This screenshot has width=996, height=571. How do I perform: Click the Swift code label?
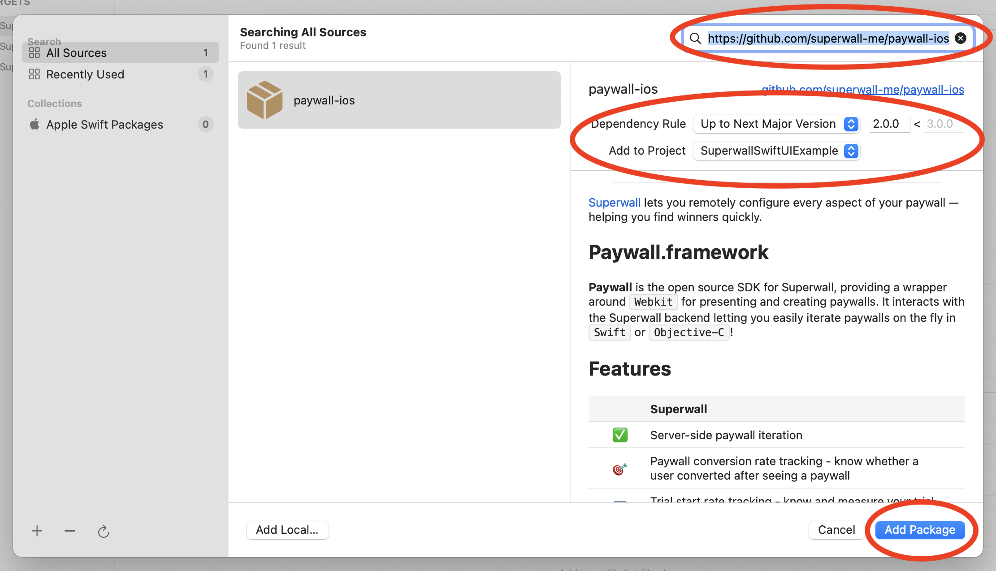pyautogui.click(x=610, y=332)
